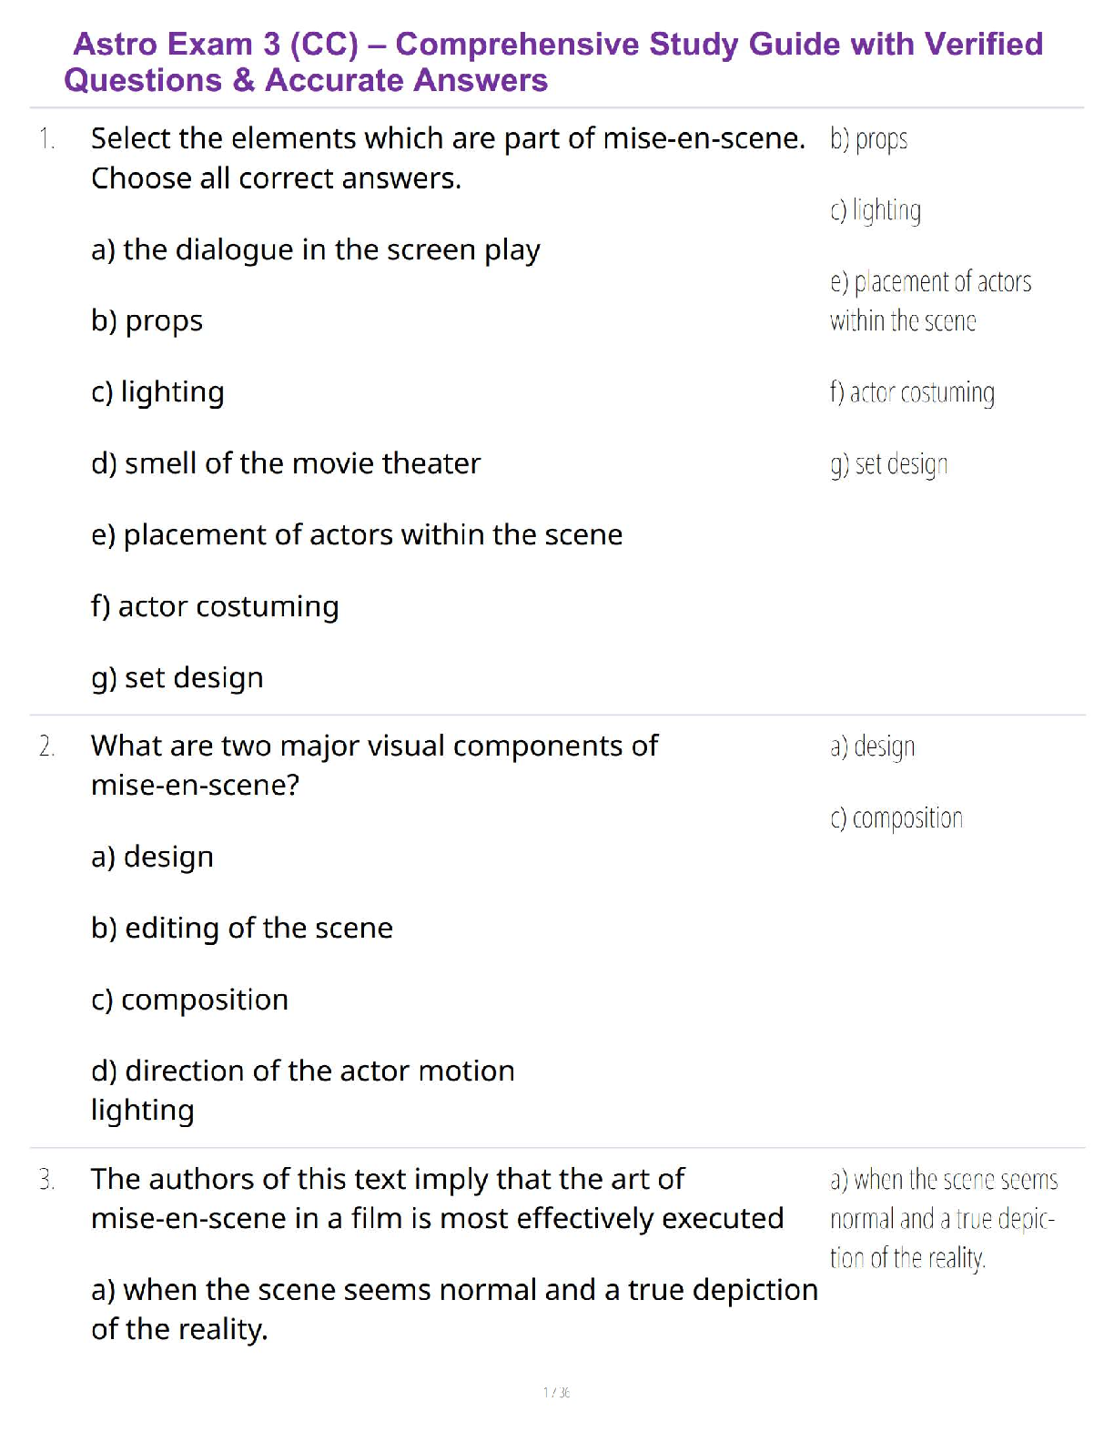Select option 'd) direction of the actor motion'
The width and height of the screenshot is (1114, 1442).
point(302,1071)
